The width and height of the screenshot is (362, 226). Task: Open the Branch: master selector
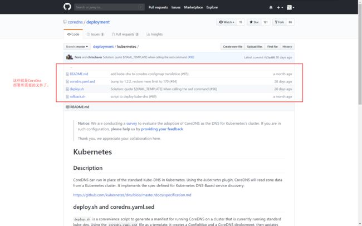[x=77, y=47]
